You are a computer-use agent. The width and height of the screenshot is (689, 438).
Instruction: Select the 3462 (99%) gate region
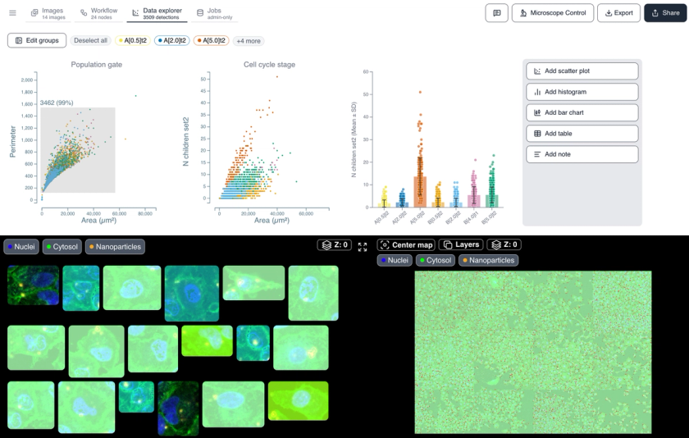pos(78,150)
